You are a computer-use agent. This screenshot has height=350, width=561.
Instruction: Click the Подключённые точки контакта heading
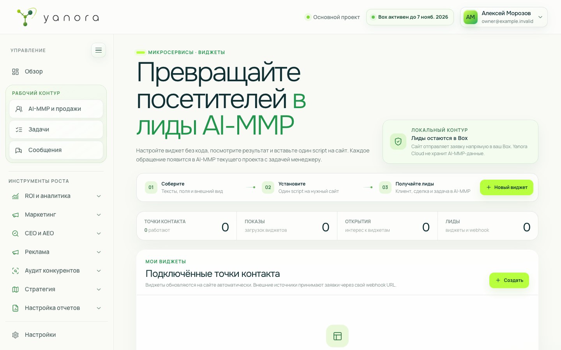point(213,274)
